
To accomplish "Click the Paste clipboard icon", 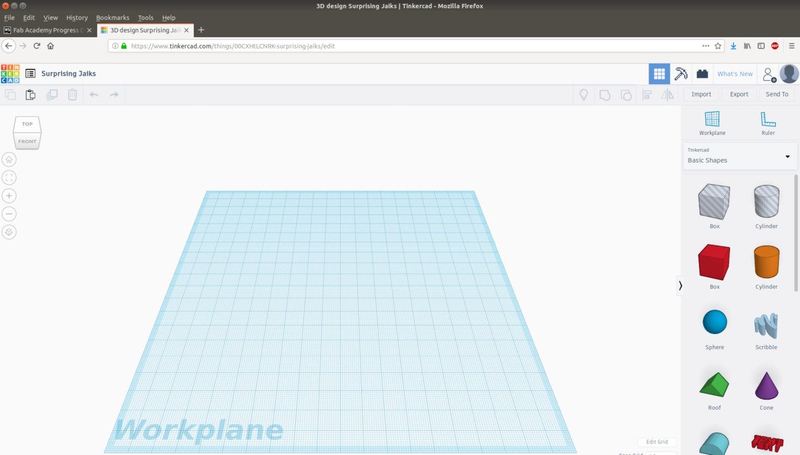I will coord(31,95).
